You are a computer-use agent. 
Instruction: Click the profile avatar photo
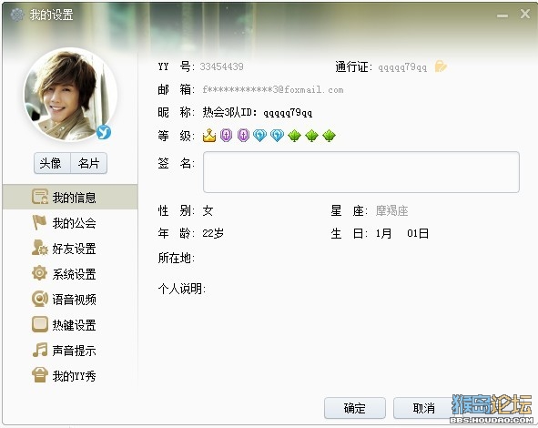click(x=71, y=95)
